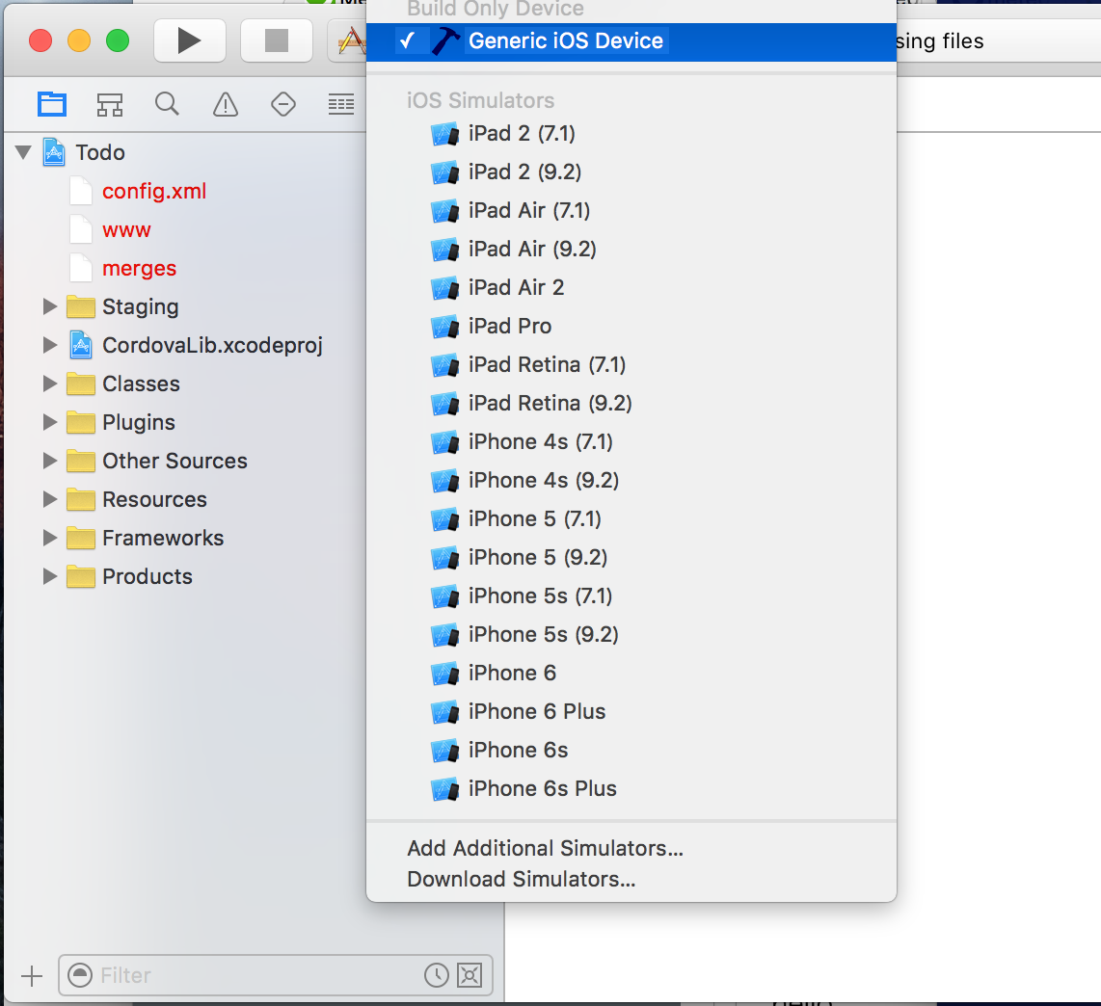Screen dimensions: 1101x1006
Task: Choose iPhone 5s (7.1) simulator
Action: [x=631, y=596]
